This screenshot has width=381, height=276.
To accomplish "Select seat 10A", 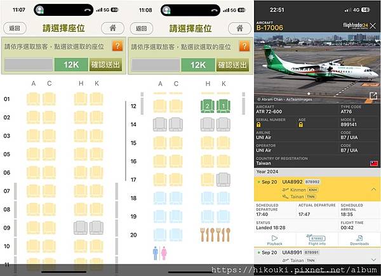I will click(33, 246).
